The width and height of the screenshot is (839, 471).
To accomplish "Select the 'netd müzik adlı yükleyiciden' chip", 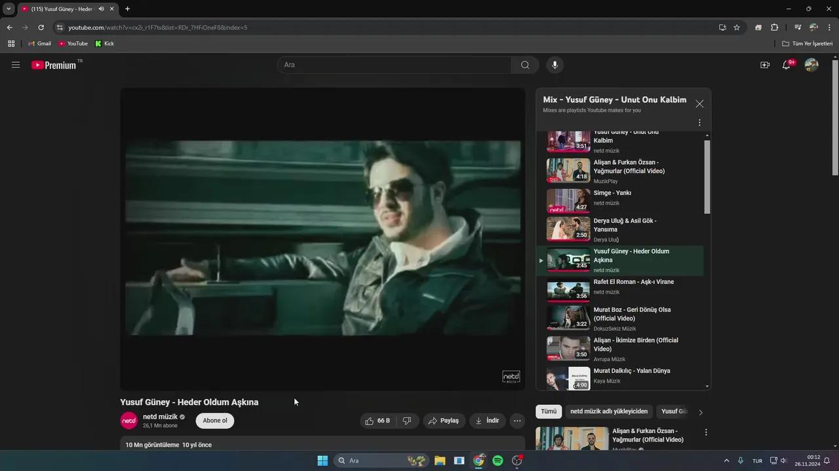I will pyautogui.click(x=609, y=411).
